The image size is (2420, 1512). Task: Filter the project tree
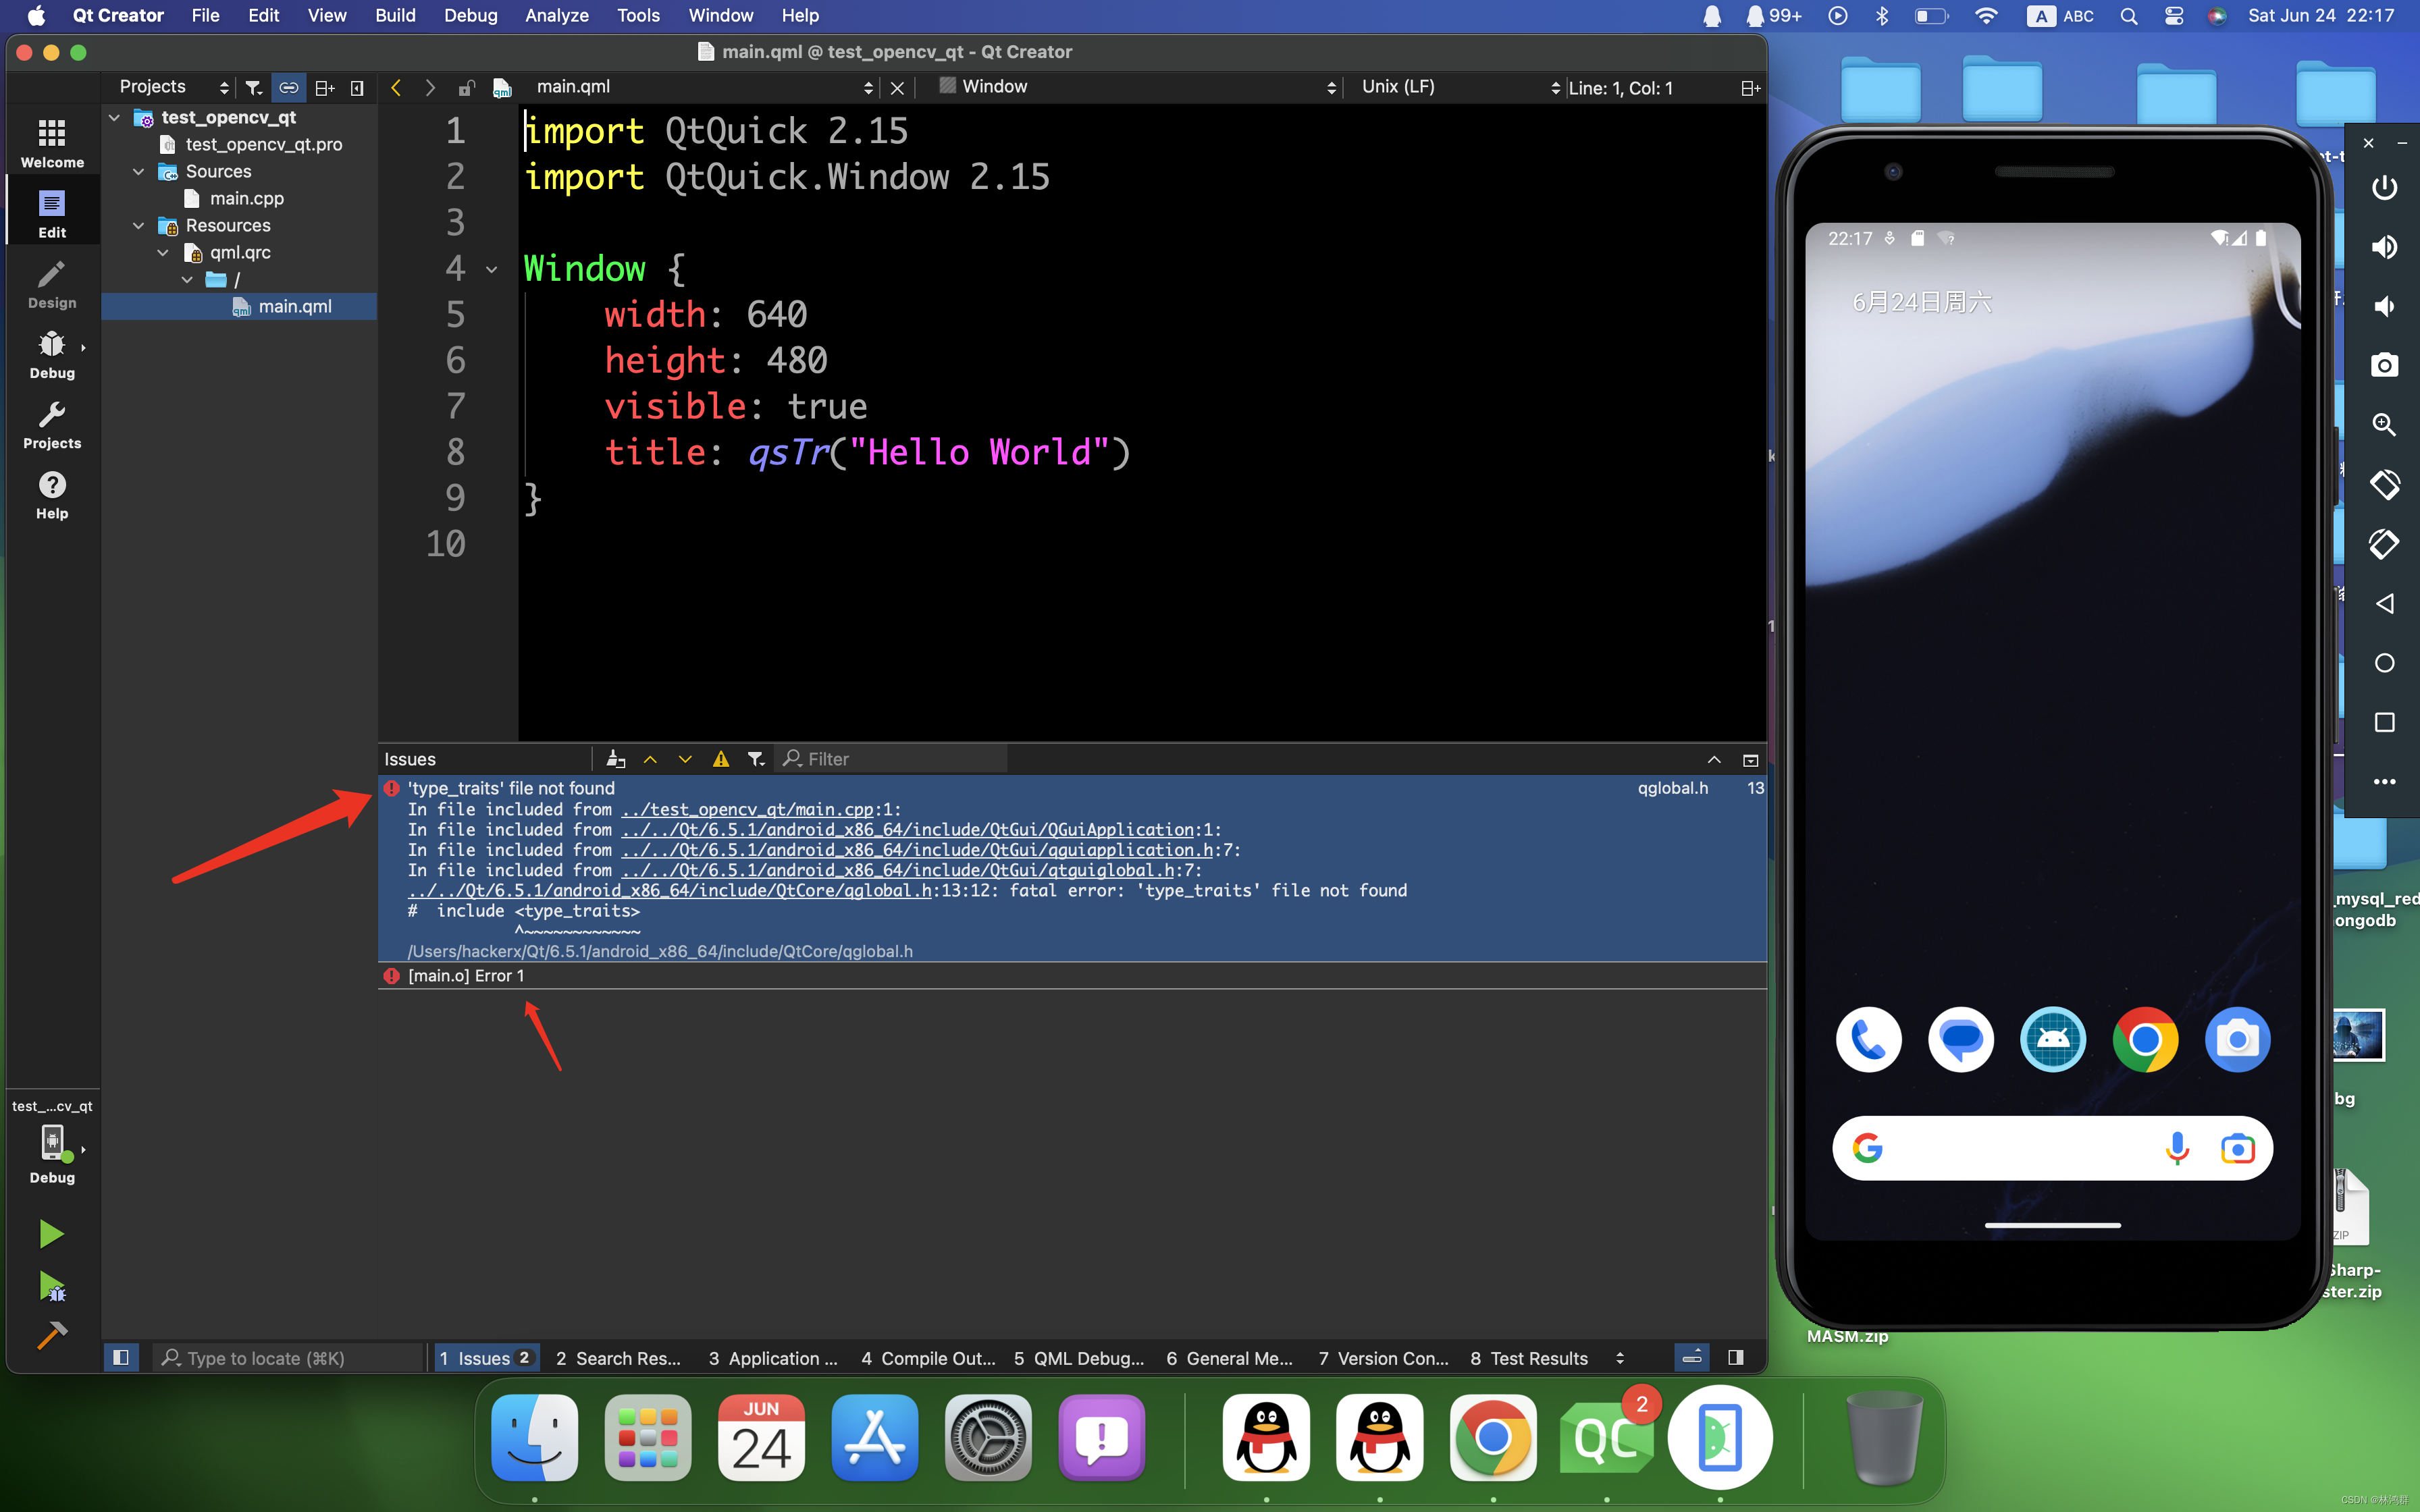pos(254,87)
